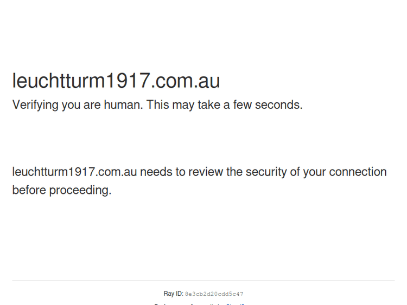Click the word "your" in the paragraph
Image resolution: width=407 pixels, height=305 pixels.
click(314, 172)
